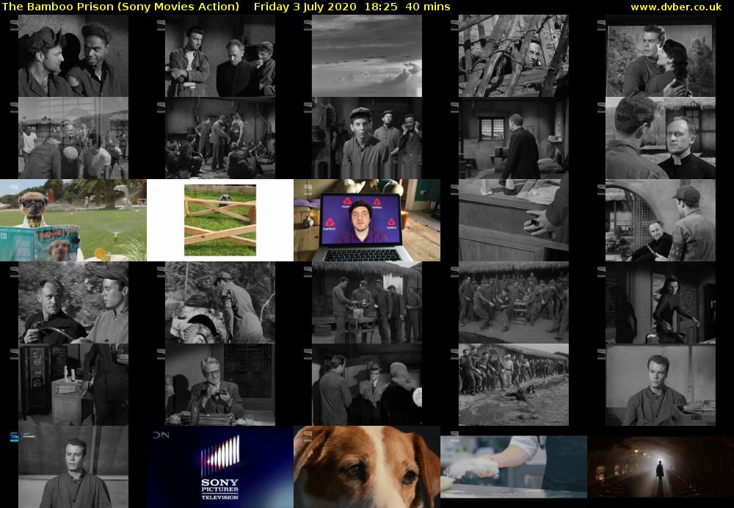This screenshot has height=508, width=734.
Task: Select thumbnail of priest in clerical collar close-up
Action: point(661,138)
